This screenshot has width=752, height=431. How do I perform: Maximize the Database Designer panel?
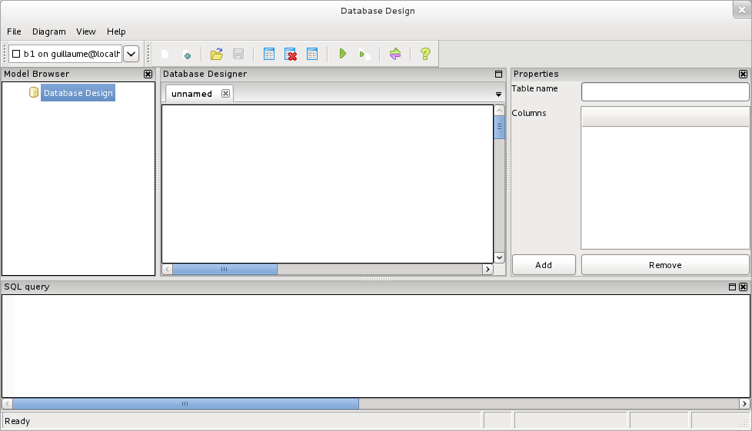click(498, 75)
